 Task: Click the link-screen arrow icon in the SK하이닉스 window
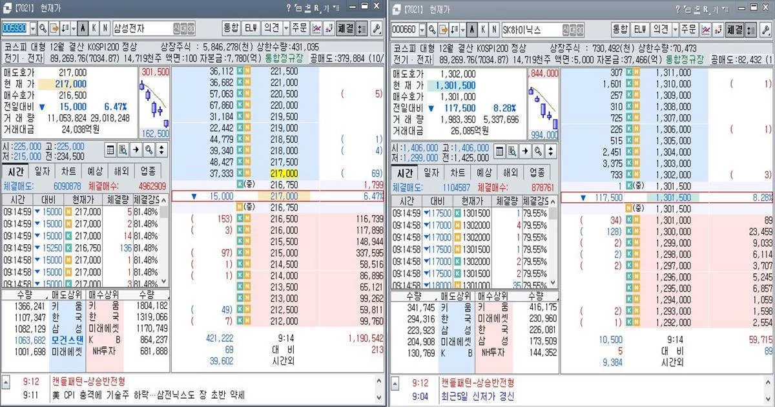444,29
